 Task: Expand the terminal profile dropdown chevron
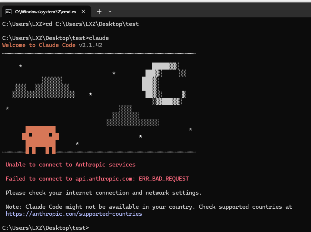click(x=110, y=11)
